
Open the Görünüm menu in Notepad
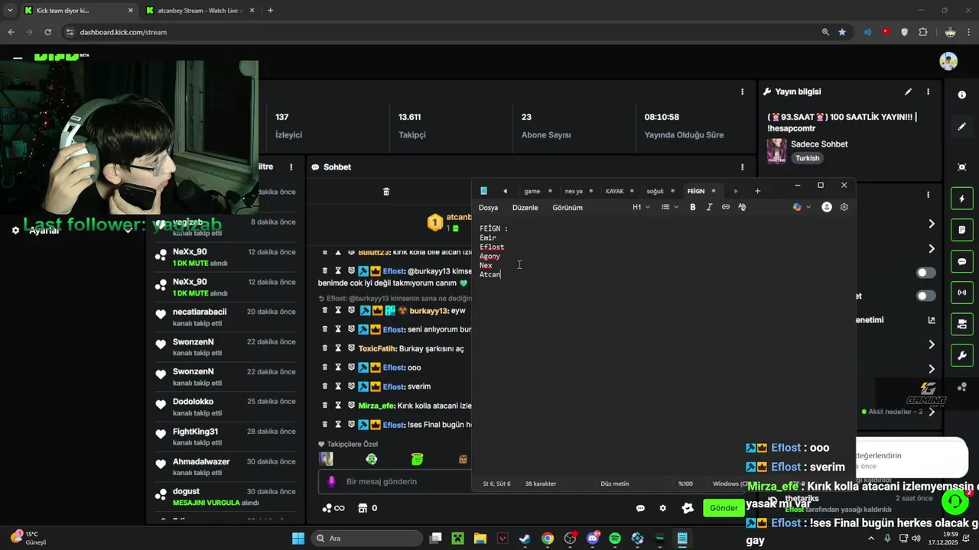pos(568,208)
